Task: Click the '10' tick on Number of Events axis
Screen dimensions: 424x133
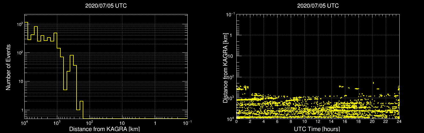Action: [x=21, y=82]
